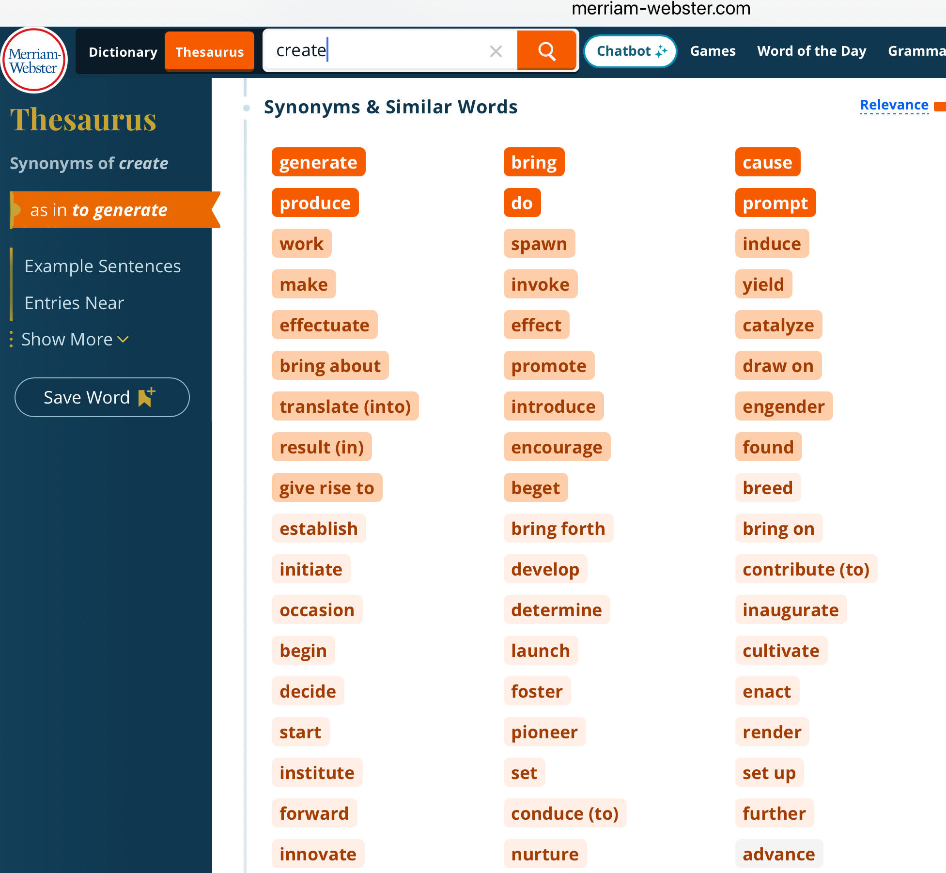This screenshot has height=873, width=946.
Task: Open the Games menu item
Action: click(x=713, y=51)
